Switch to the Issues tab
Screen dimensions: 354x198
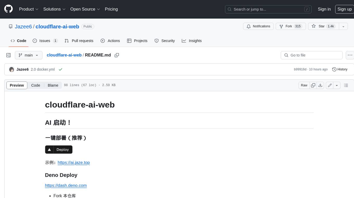tap(45, 41)
